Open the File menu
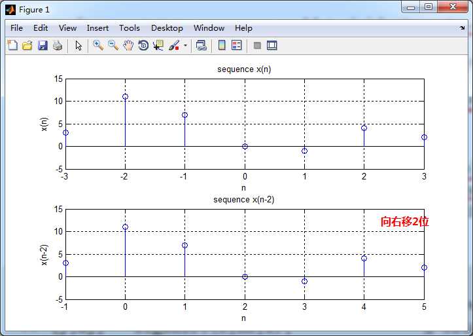 click(16, 28)
